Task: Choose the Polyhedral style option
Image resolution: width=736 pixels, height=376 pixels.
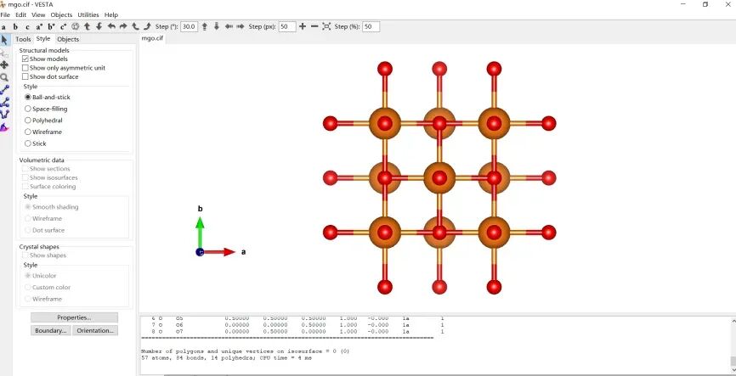Action: point(28,121)
